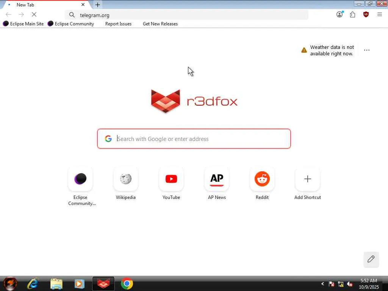This screenshot has height=291, width=388.
Task: Focus the Search with Google input field
Action: tap(194, 139)
